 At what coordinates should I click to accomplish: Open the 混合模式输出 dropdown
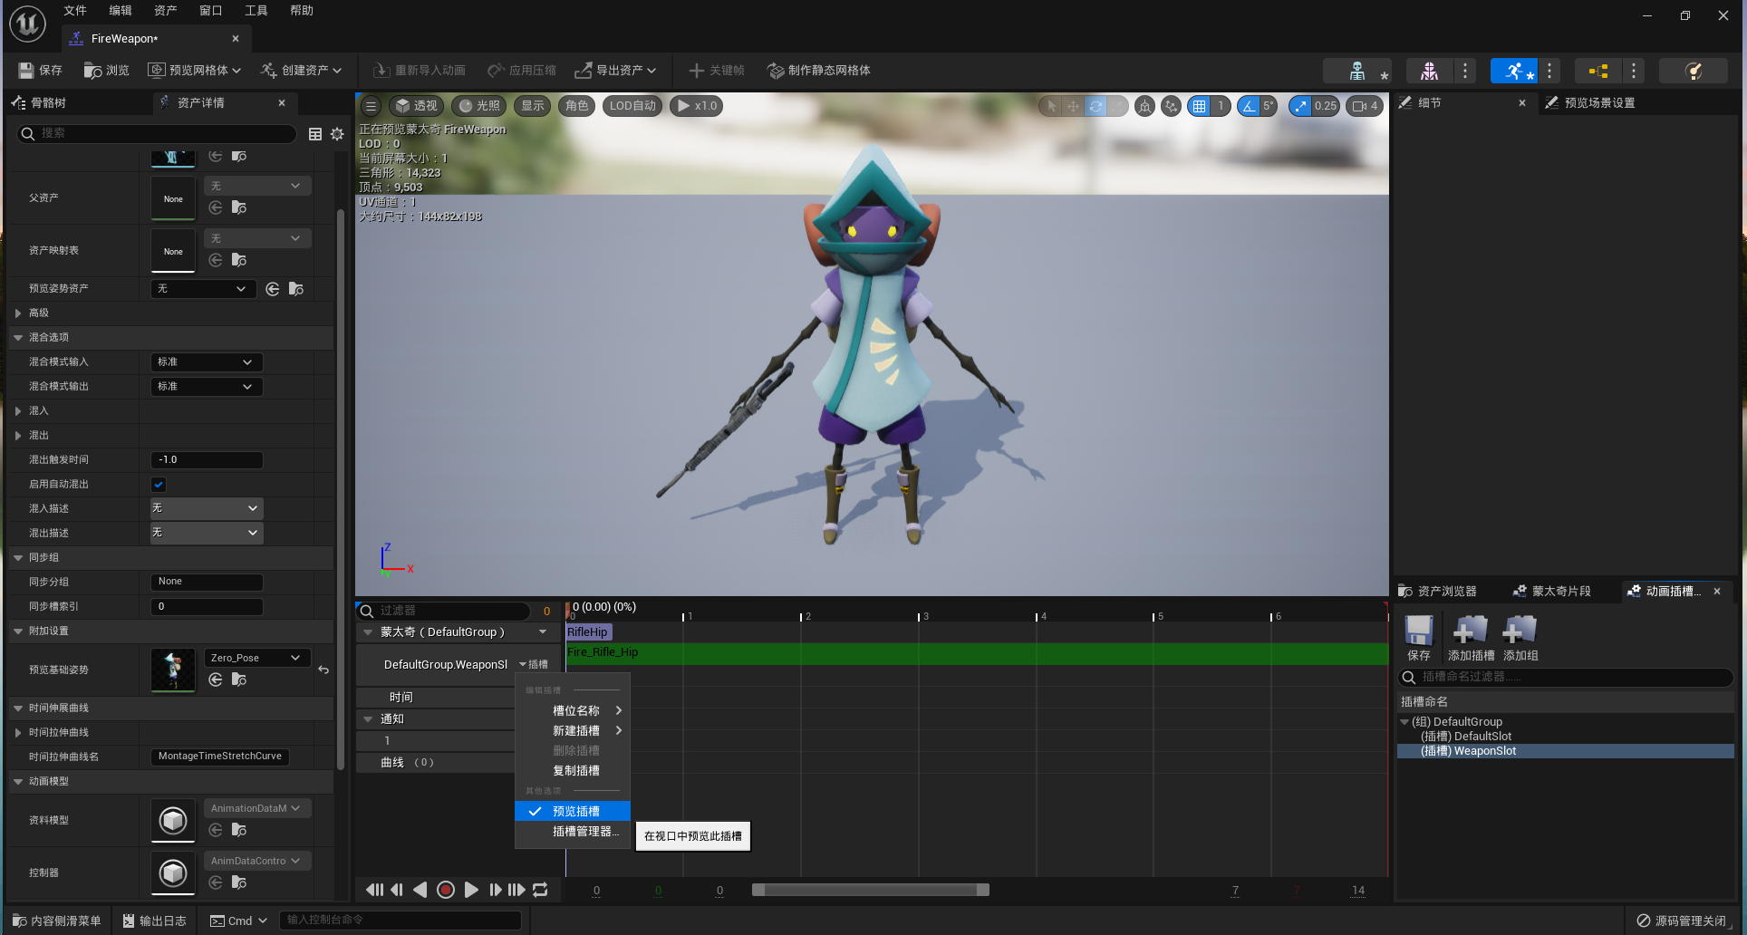click(x=207, y=387)
